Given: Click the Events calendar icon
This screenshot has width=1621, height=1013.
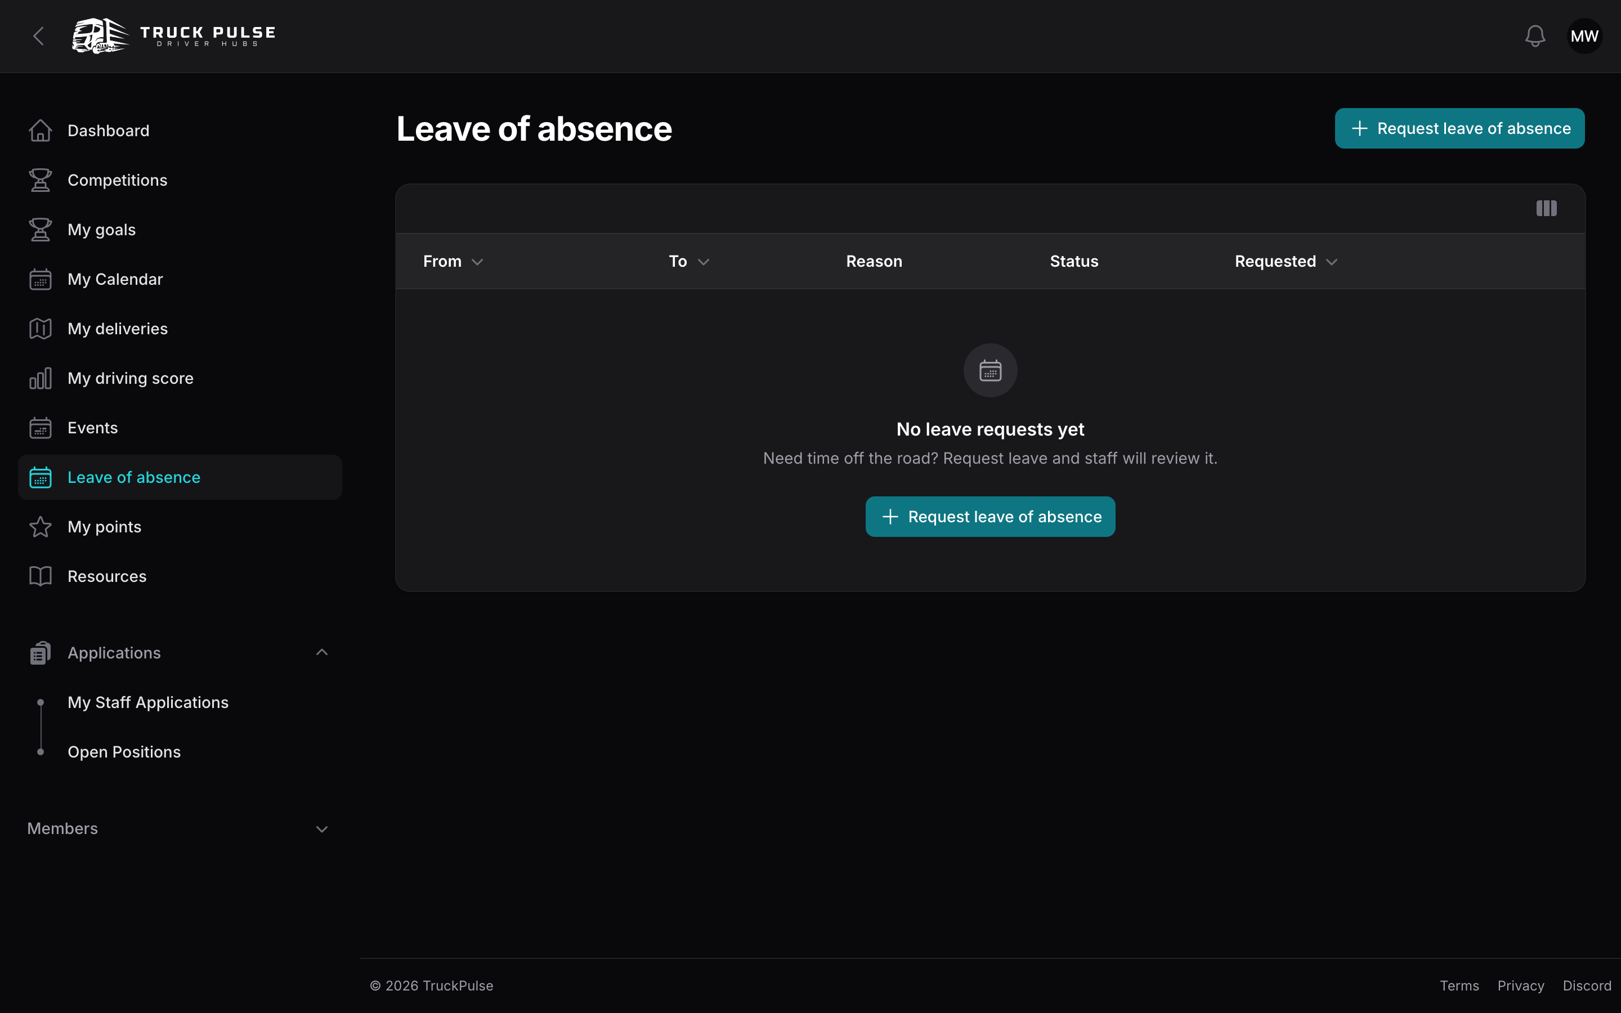Looking at the screenshot, I should (40, 428).
